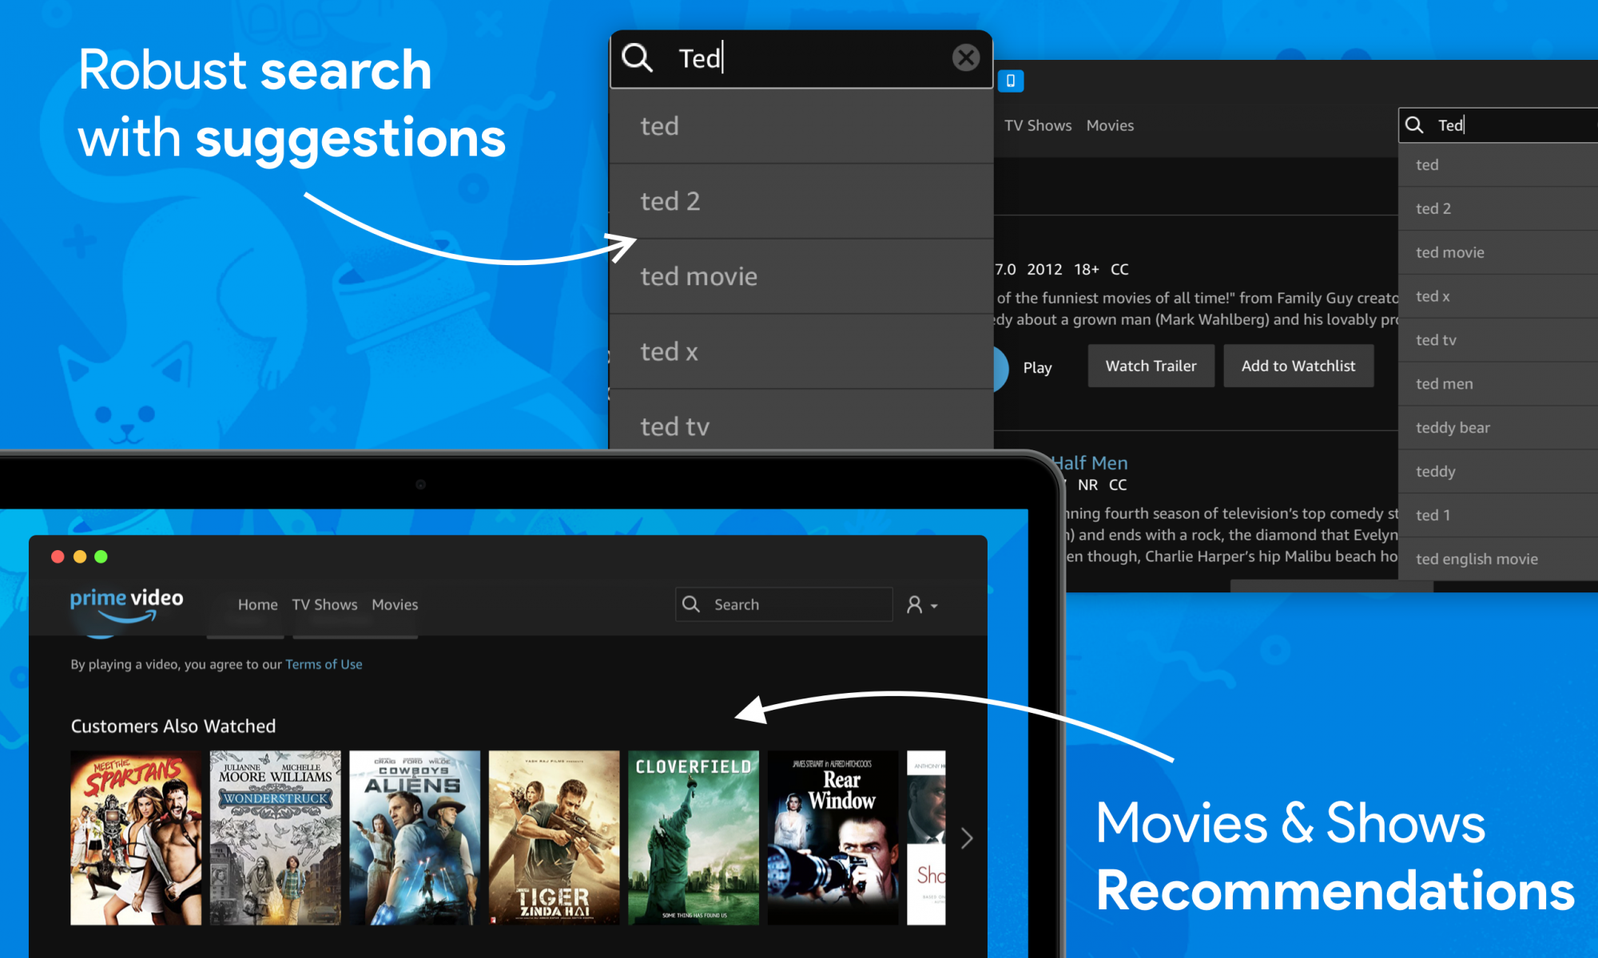Open the Terms of Use link
The width and height of the screenshot is (1598, 958).
coord(324,664)
